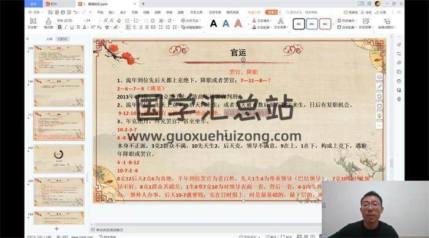Select the blue Abc shape style
Image resolution: width=429 pixels, height=238 pixels.
(312, 24)
